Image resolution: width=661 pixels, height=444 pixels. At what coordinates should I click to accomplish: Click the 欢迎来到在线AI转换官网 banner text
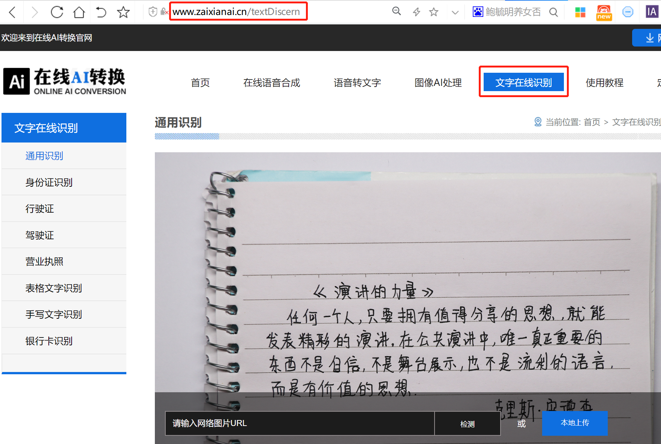point(46,38)
